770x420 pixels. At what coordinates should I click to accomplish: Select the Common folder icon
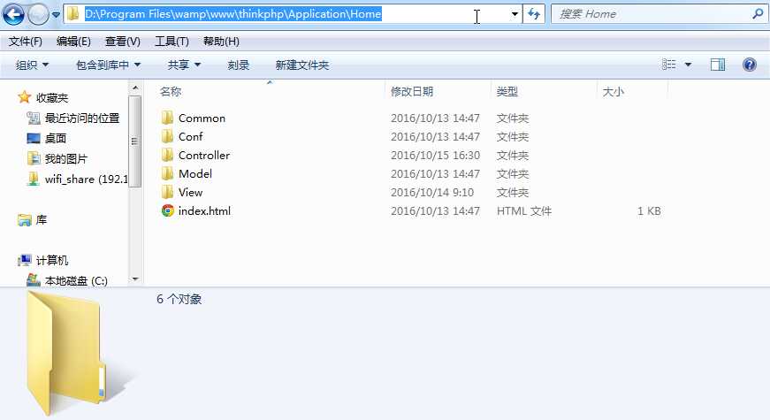[x=167, y=118]
